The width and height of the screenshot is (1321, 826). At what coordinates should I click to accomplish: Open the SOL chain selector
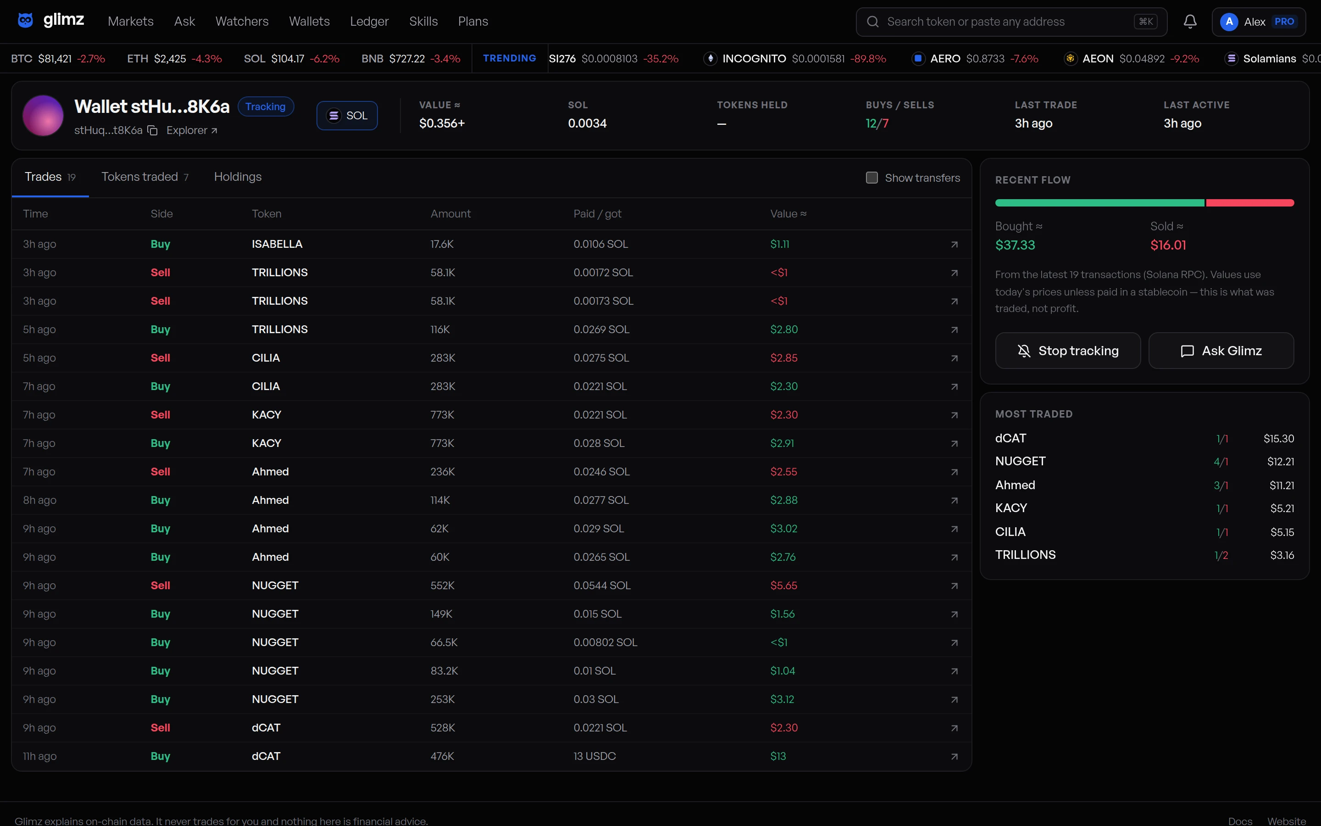click(347, 115)
